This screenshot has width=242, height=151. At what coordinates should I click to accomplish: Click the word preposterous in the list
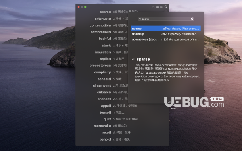tap(100, 66)
